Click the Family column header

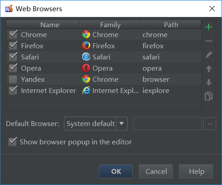pos(110,25)
